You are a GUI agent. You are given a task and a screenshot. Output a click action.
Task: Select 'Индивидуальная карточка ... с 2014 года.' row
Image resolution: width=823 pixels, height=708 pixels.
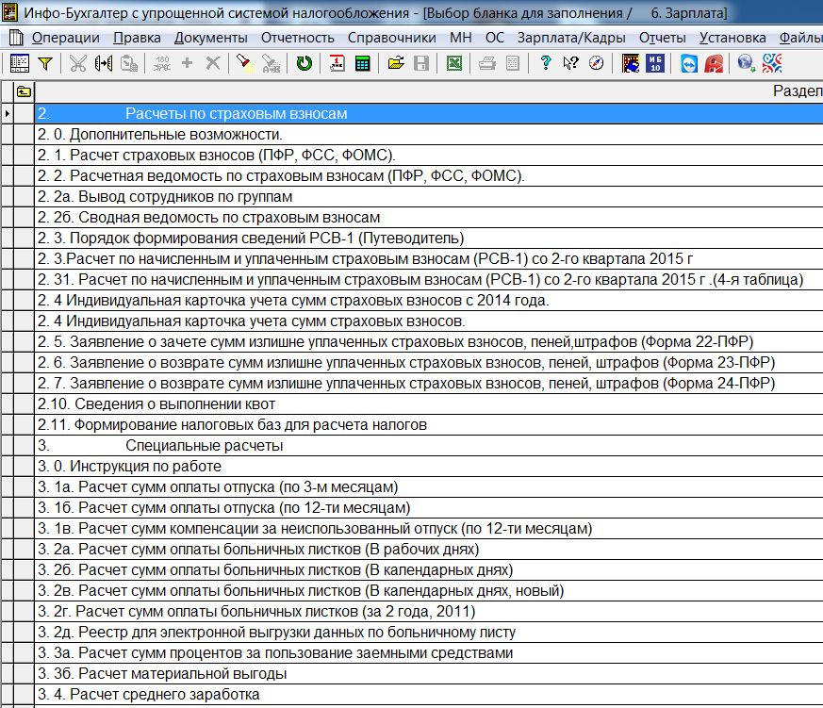click(429, 301)
